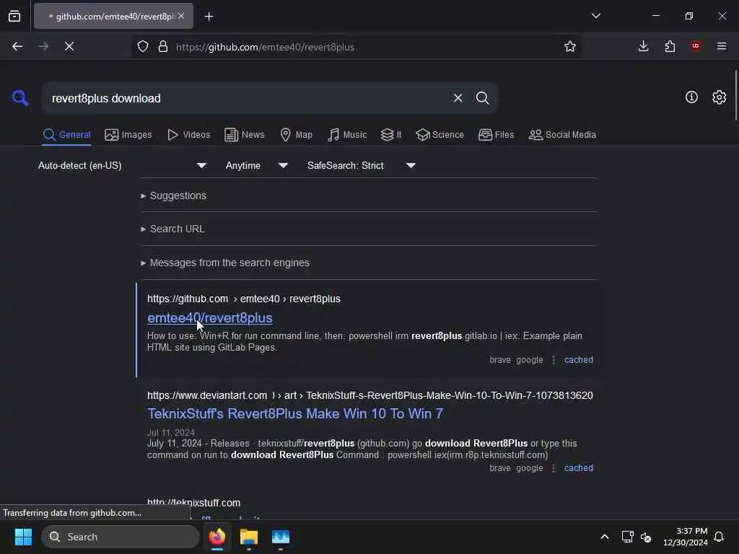Click the muted volume tray icon
The image size is (739, 554).
pos(646,537)
